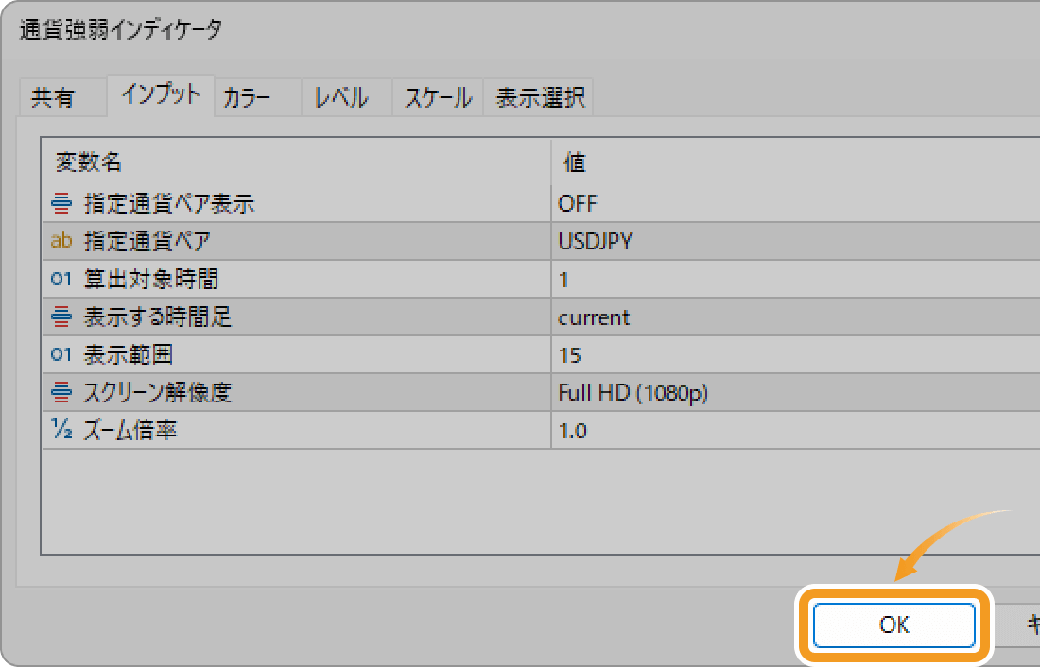Select the 表示範囲 variable name
The height and width of the screenshot is (667, 1040).
[x=128, y=354]
